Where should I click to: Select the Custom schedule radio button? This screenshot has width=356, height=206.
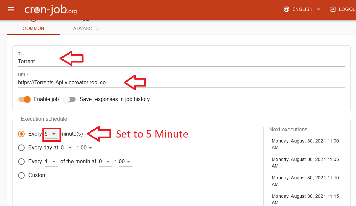tap(21, 175)
